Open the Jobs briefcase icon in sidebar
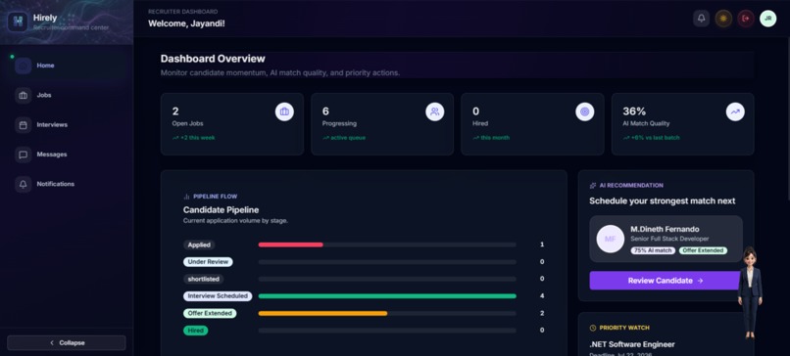 (24, 95)
